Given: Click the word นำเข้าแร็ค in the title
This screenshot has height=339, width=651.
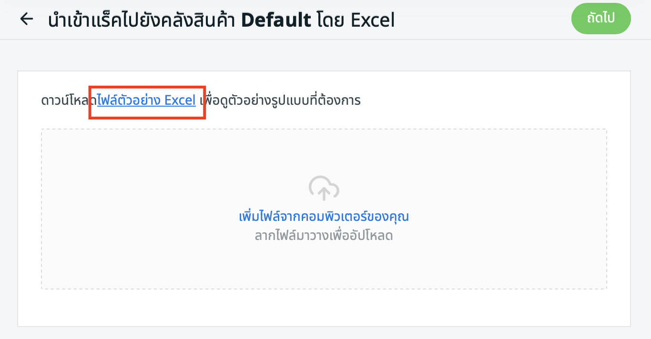Looking at the screenshot, I should (x=84, y=20).
